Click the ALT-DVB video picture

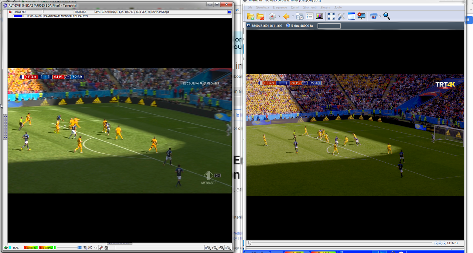[120, 131]
